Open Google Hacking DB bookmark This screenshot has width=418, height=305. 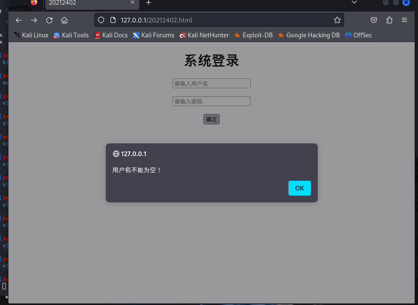tap(309, 35)
